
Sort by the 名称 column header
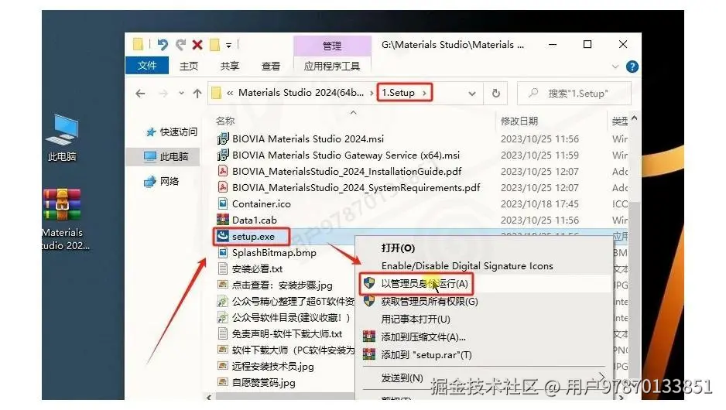click(x=225, y=121)
